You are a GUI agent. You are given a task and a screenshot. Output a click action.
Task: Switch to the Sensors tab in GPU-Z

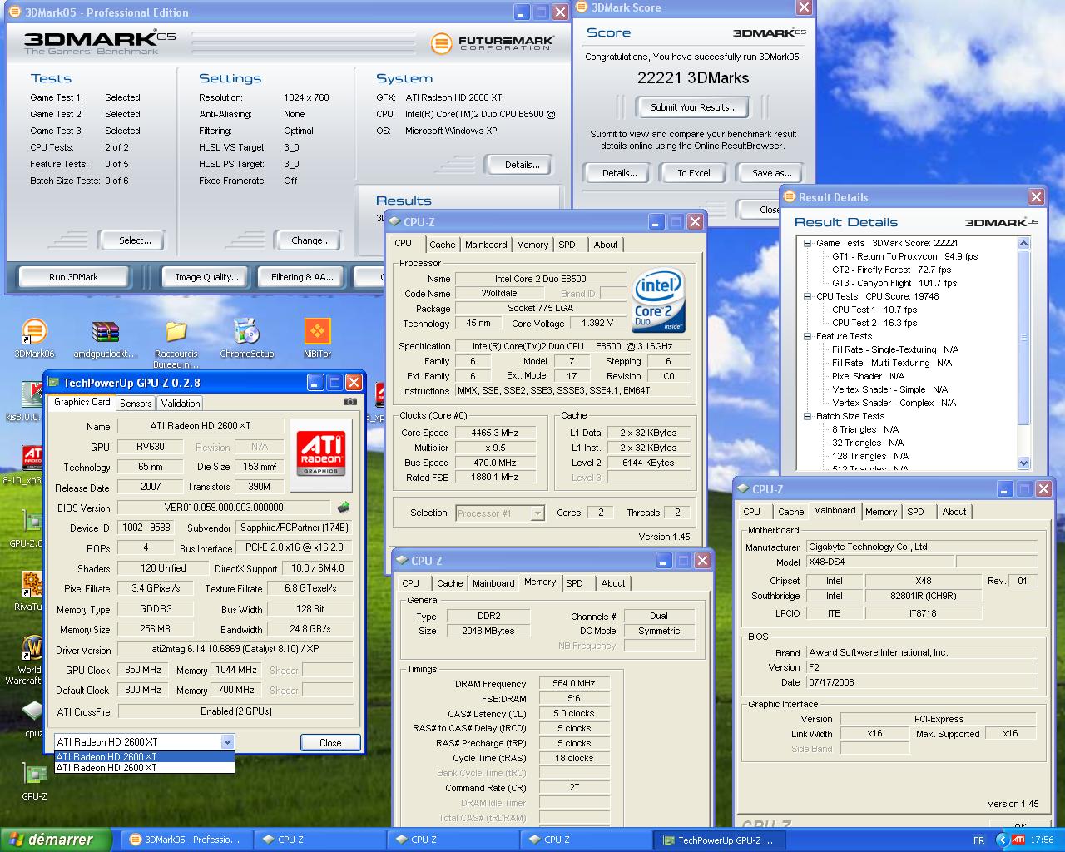click(136, 403)
